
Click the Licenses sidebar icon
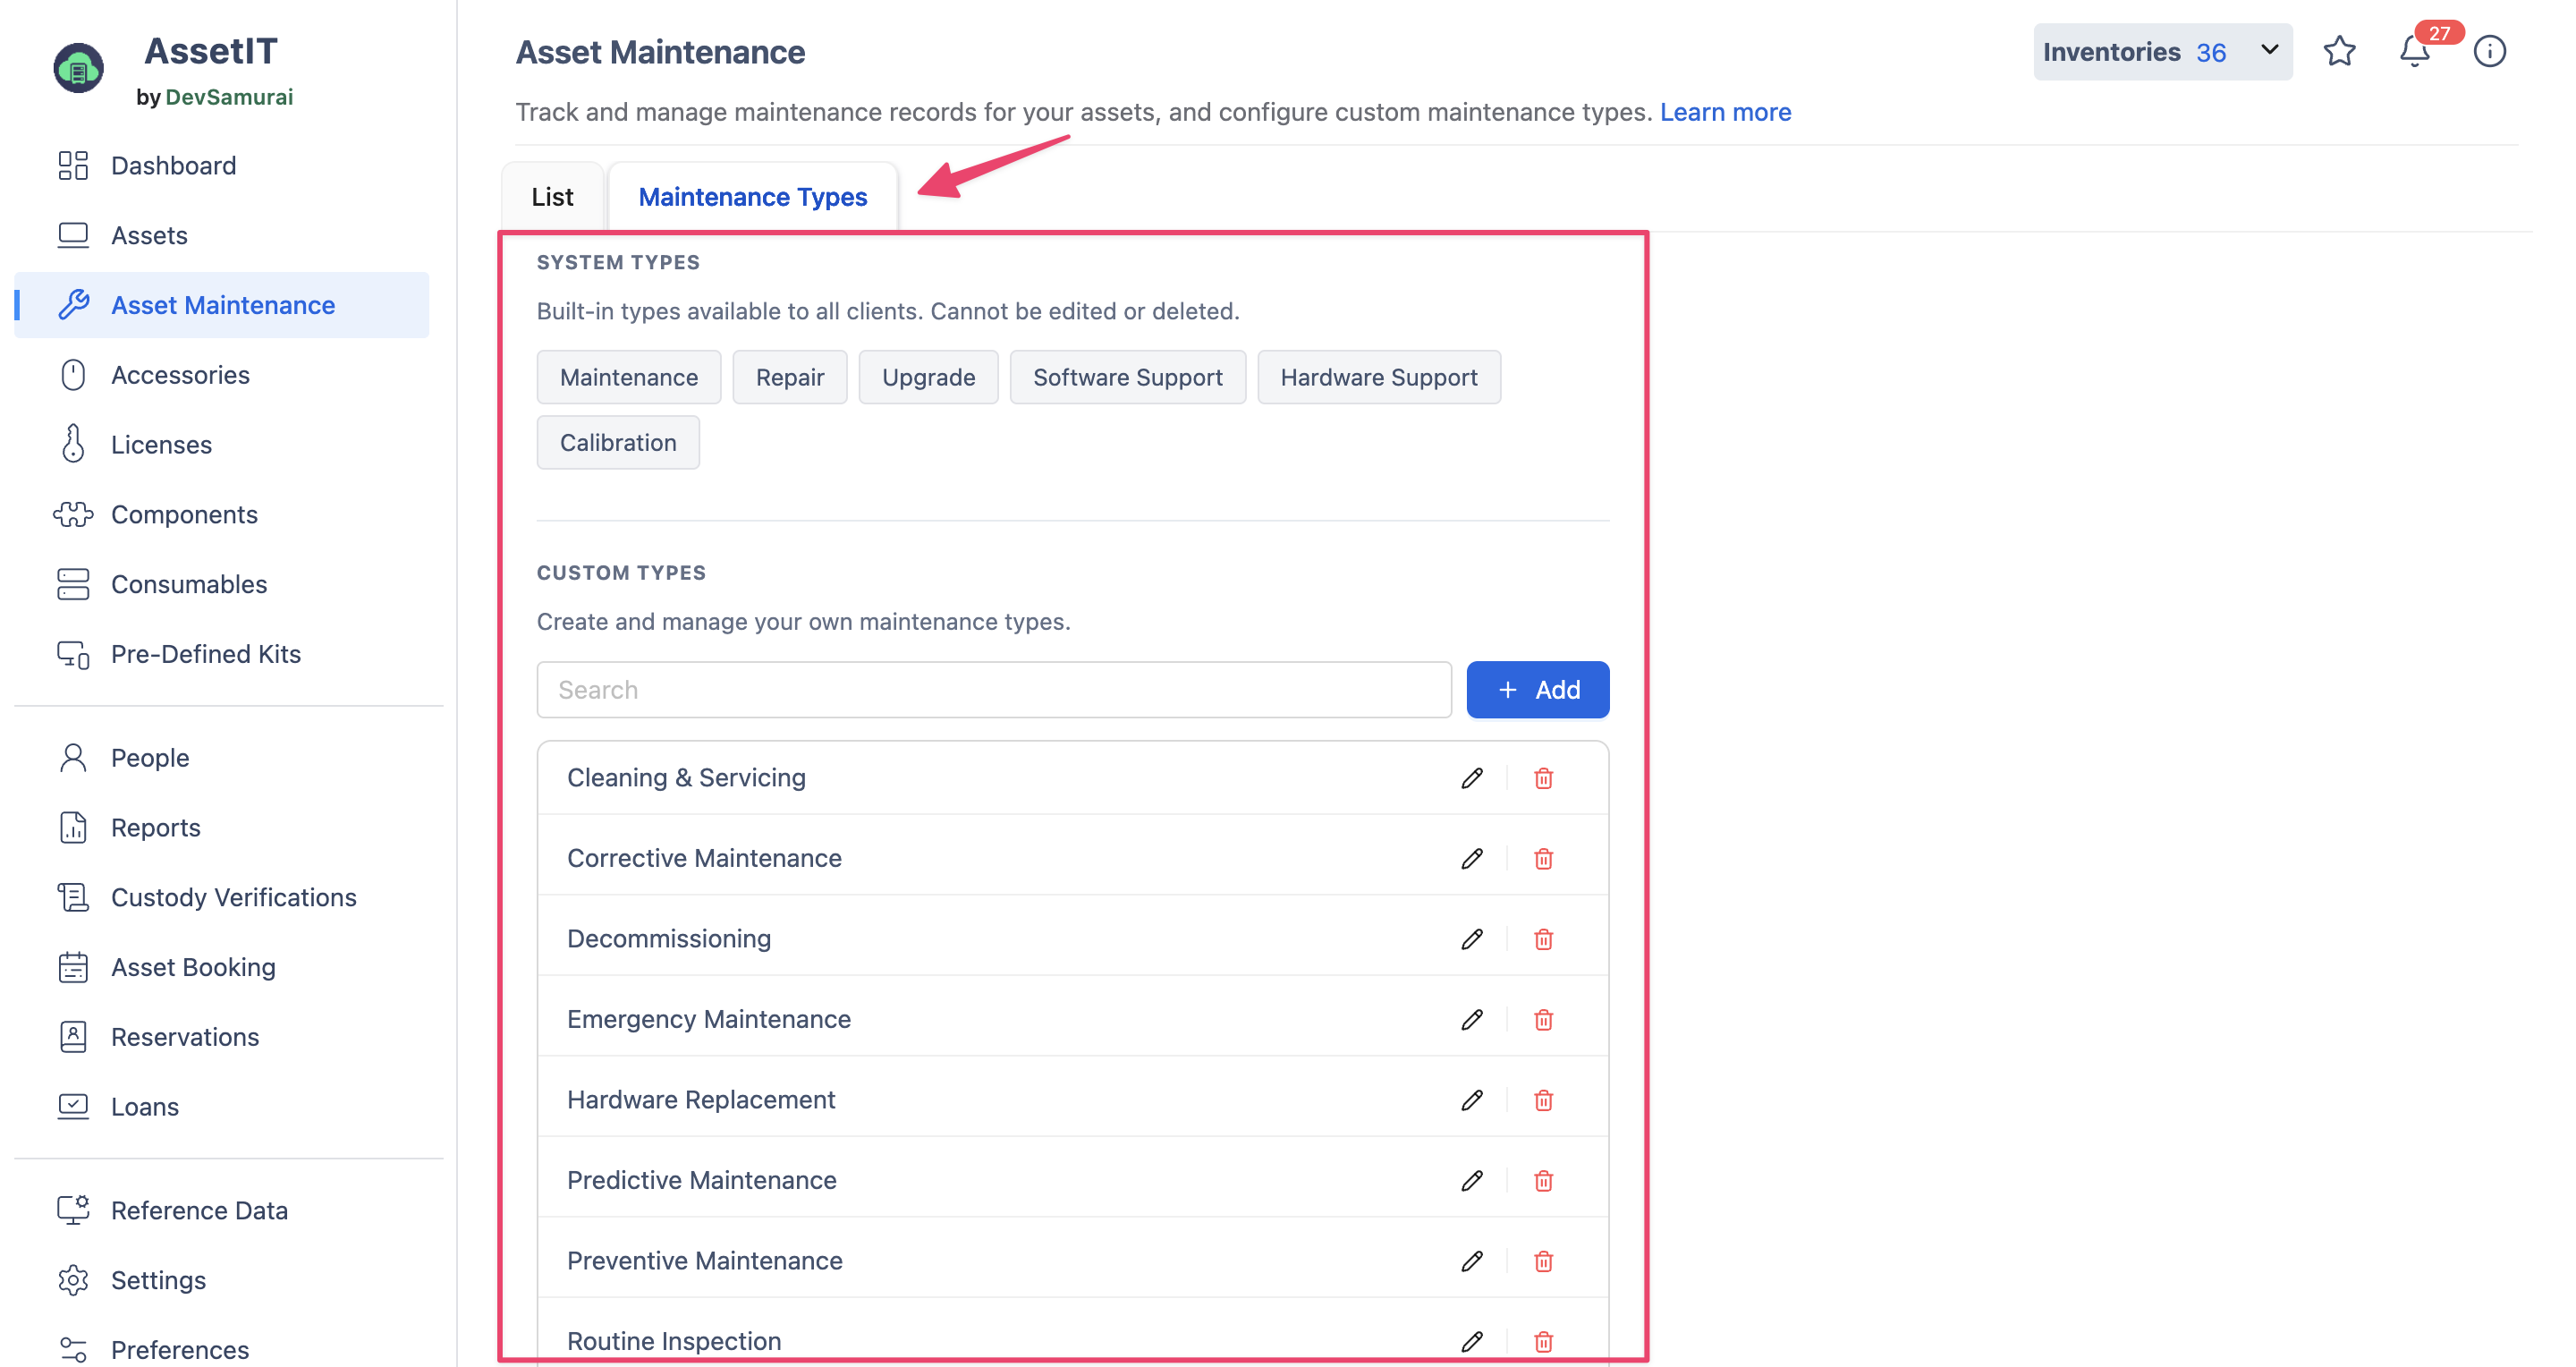click(73, 444)
